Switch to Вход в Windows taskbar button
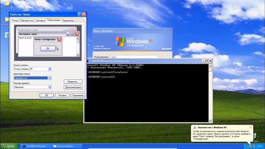The width and height of the screenshot is (265, 149). 67,146
